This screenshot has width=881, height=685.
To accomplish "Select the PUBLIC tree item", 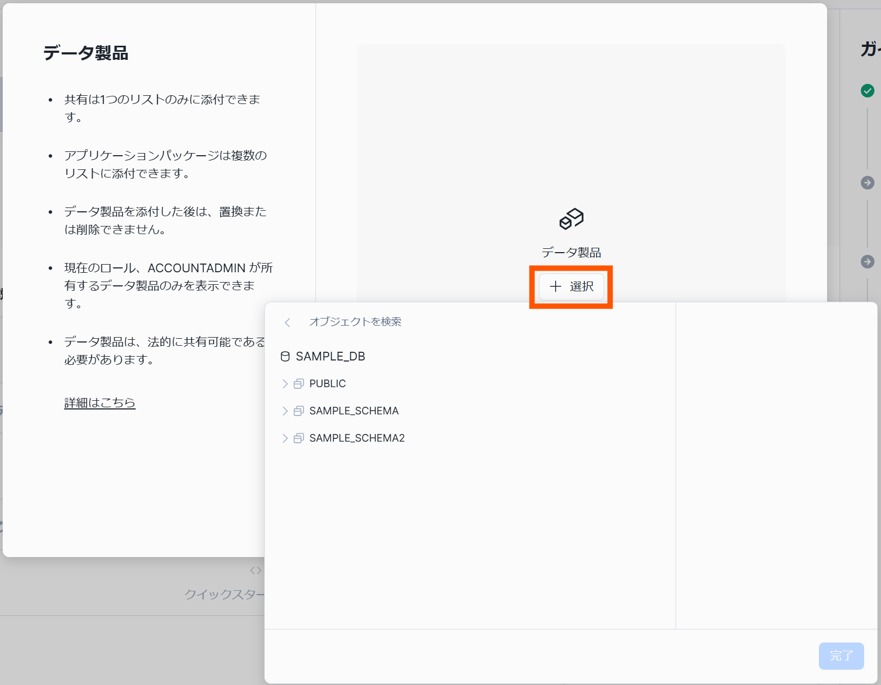I will [x=327, y=383].
